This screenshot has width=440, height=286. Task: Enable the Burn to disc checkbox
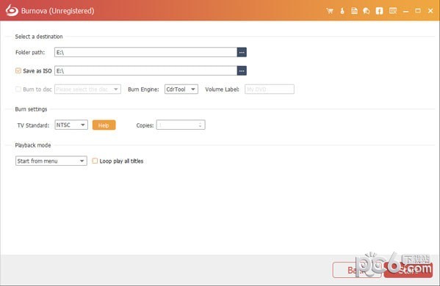point(18,89)
